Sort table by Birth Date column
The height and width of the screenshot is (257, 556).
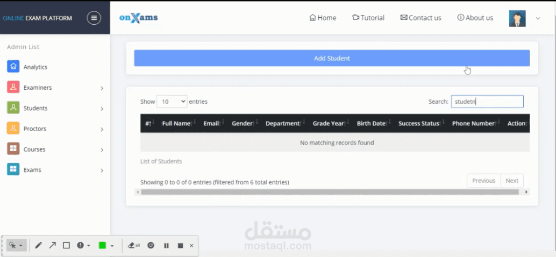[374, 123]
